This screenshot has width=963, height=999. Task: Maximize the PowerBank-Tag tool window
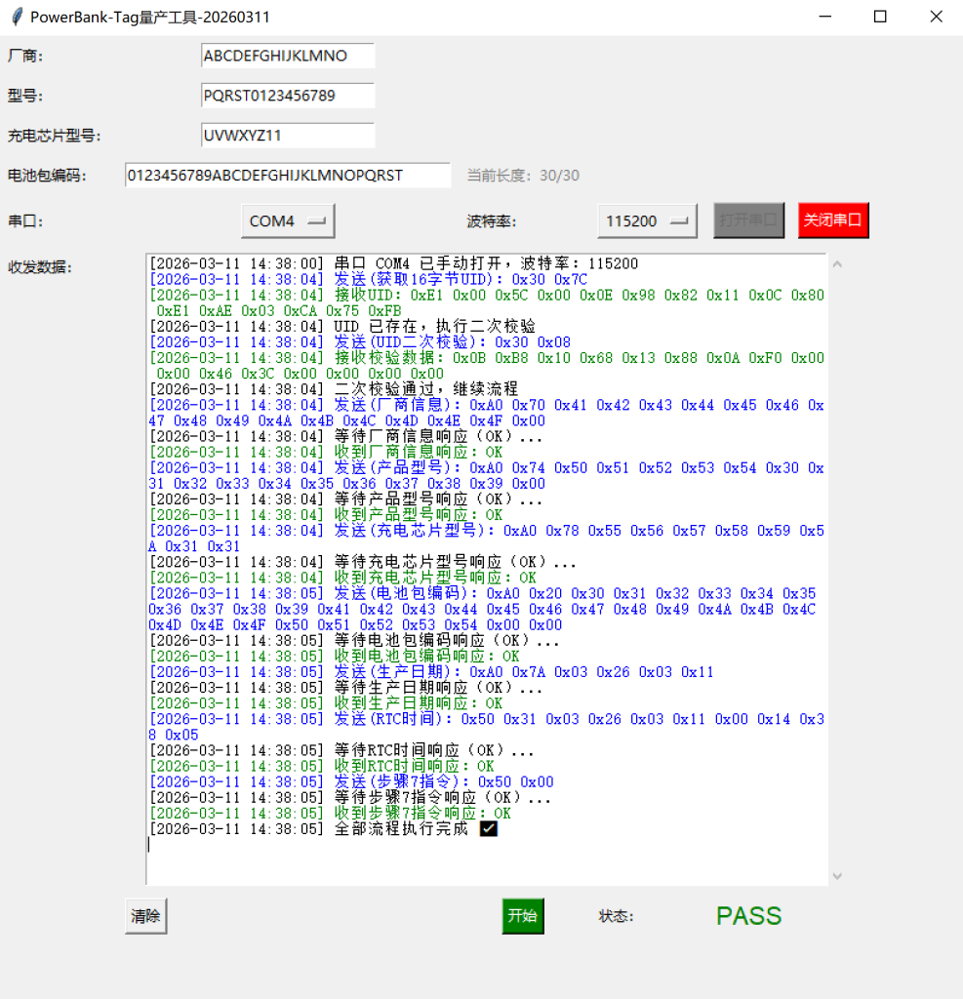pos(880,17)
